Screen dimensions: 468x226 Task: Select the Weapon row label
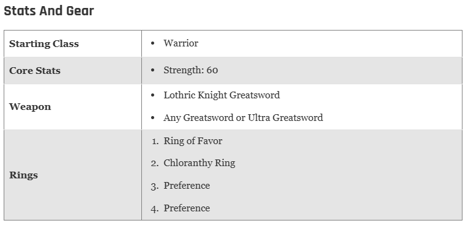[x=30, y=107]
